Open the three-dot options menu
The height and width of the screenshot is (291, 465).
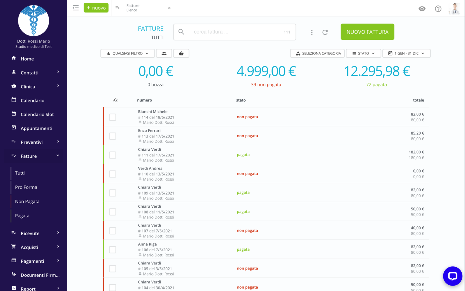click(312, 32)
